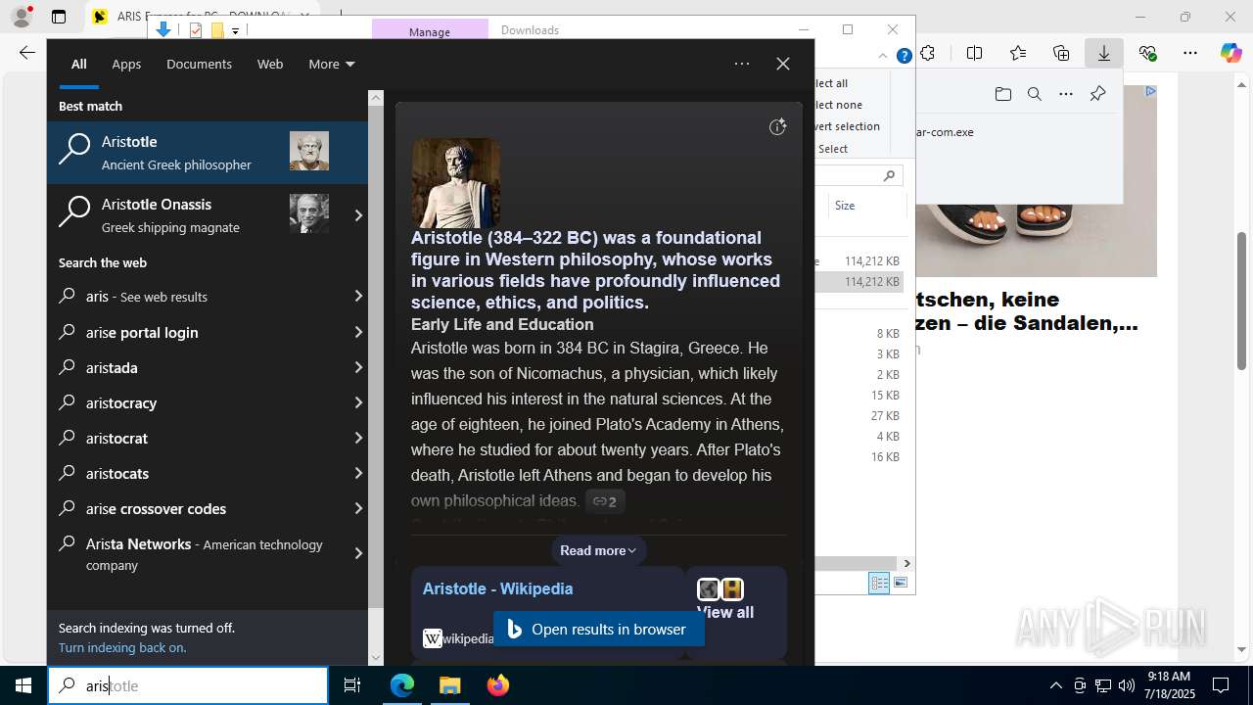Expand 'aris - See web results' arrow
Viewport: 1253px width, 705px height.
click(358, 296)
